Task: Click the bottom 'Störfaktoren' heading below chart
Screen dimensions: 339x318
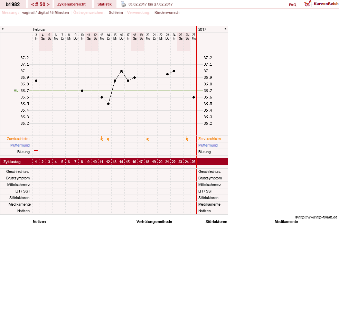Action: tap(216, 222)
